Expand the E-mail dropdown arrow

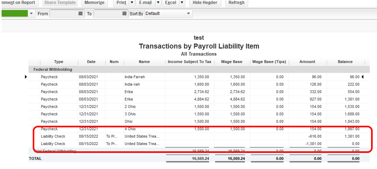point(158,3)
